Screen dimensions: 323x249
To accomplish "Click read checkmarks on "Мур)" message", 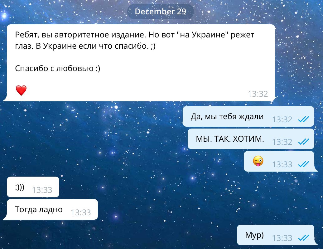I will click(304, 238).
